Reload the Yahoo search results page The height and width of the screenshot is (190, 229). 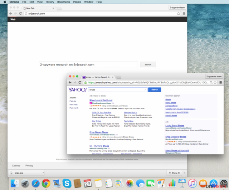[80, 83]
